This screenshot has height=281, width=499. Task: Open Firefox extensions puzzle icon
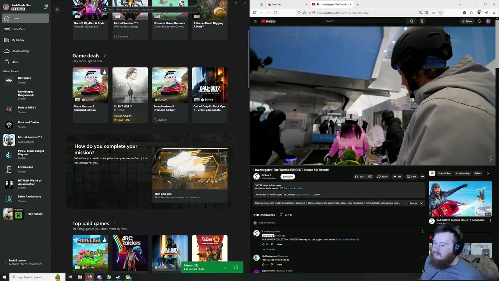click(x=472, y=13)
